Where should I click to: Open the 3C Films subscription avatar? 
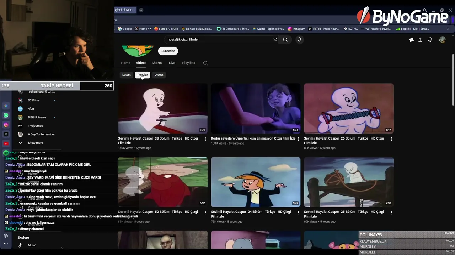[20, 100]
